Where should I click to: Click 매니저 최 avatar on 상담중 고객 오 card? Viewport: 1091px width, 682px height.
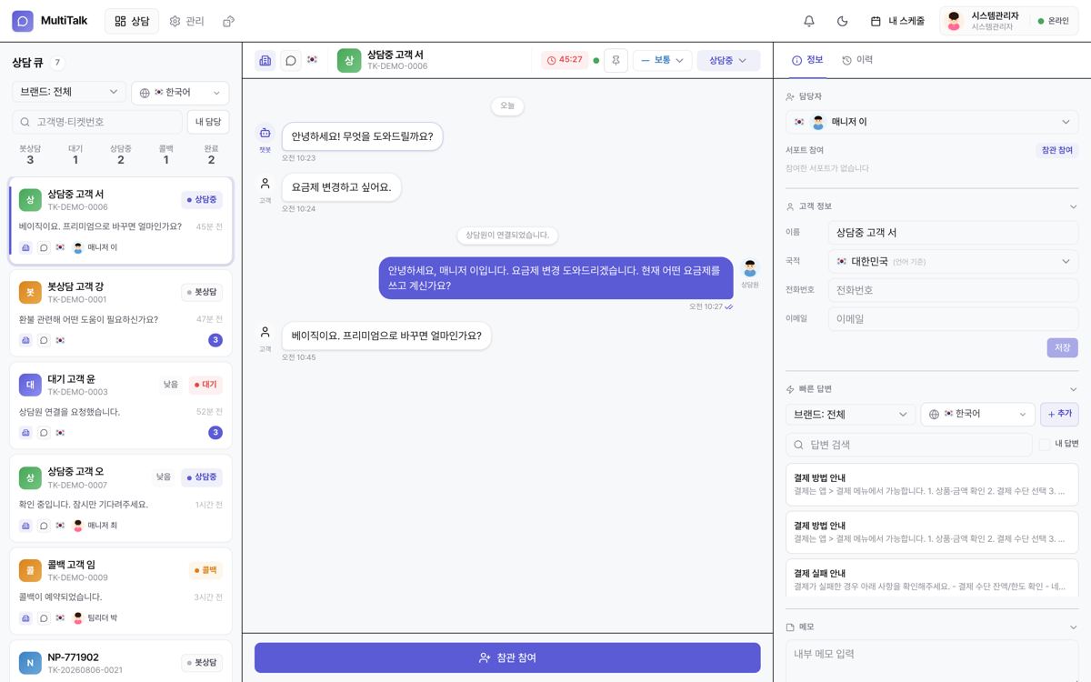tap(78, 526)
